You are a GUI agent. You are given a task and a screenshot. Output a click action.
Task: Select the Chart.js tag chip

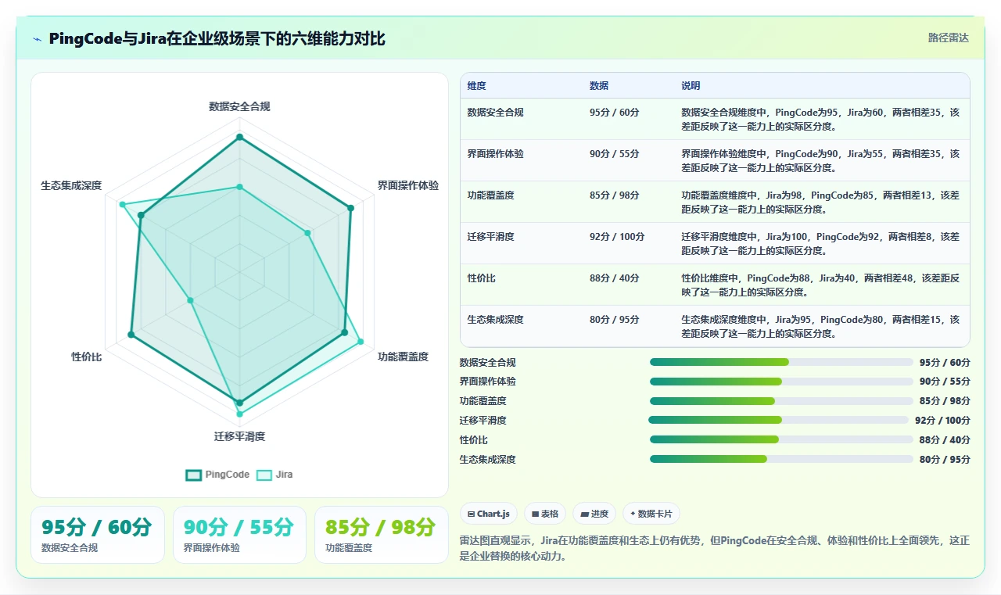click(x=489, y=514)
